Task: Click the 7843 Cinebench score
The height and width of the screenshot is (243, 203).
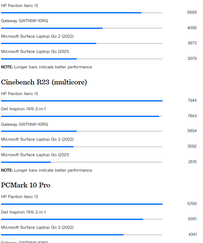Action: (192, 116)
